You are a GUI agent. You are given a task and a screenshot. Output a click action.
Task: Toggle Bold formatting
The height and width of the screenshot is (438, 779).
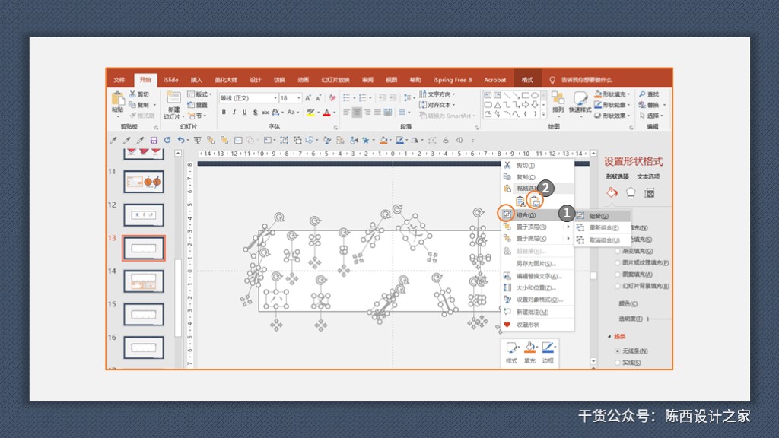point(224,113)
